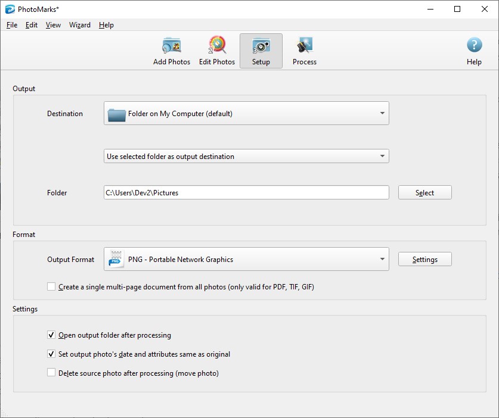
Task: Uncheck Open output folder after processing
Action: [x=51, y=335]
